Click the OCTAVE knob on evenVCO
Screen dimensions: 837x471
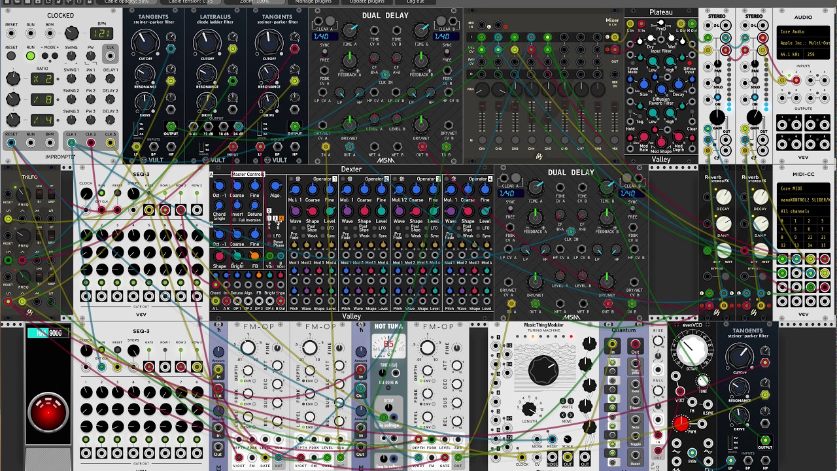693,349
